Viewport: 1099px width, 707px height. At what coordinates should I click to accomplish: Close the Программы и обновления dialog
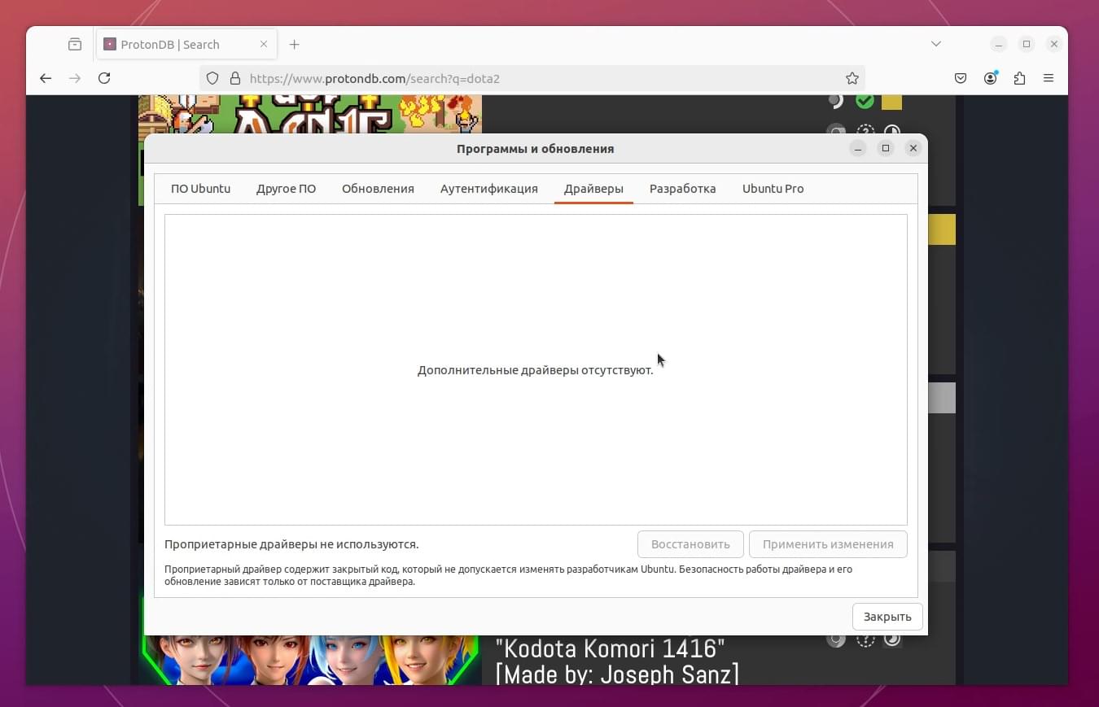[x=913, y=148]
